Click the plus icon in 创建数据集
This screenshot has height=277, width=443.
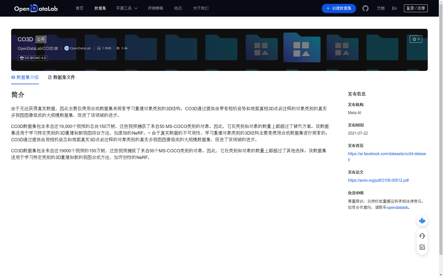pos(328,8)
